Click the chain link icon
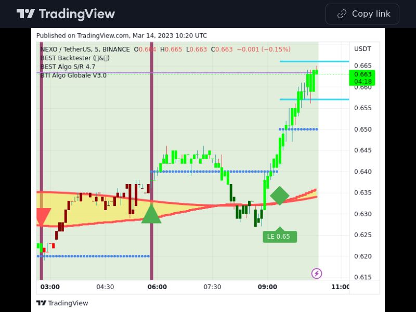The height and width of the screenshot is (312, 416). pyautogui.click(x=342, y=14)
